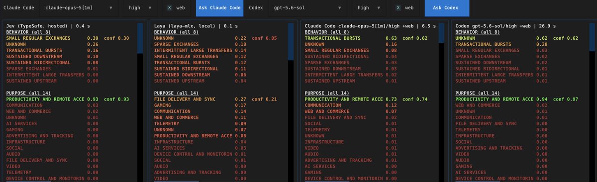
Task: Click 'conf 0.97' in the Codex panel
Action: coord(566,99)
